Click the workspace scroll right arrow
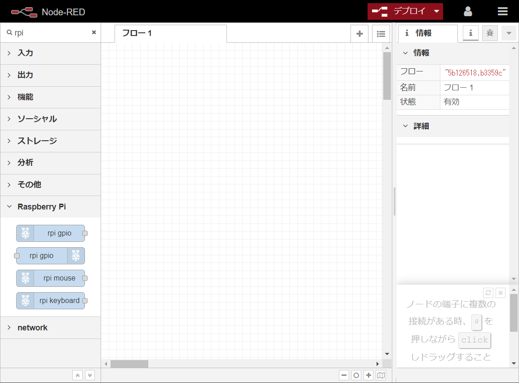Viewport: 519px width, 383px height. click(377, 364)
